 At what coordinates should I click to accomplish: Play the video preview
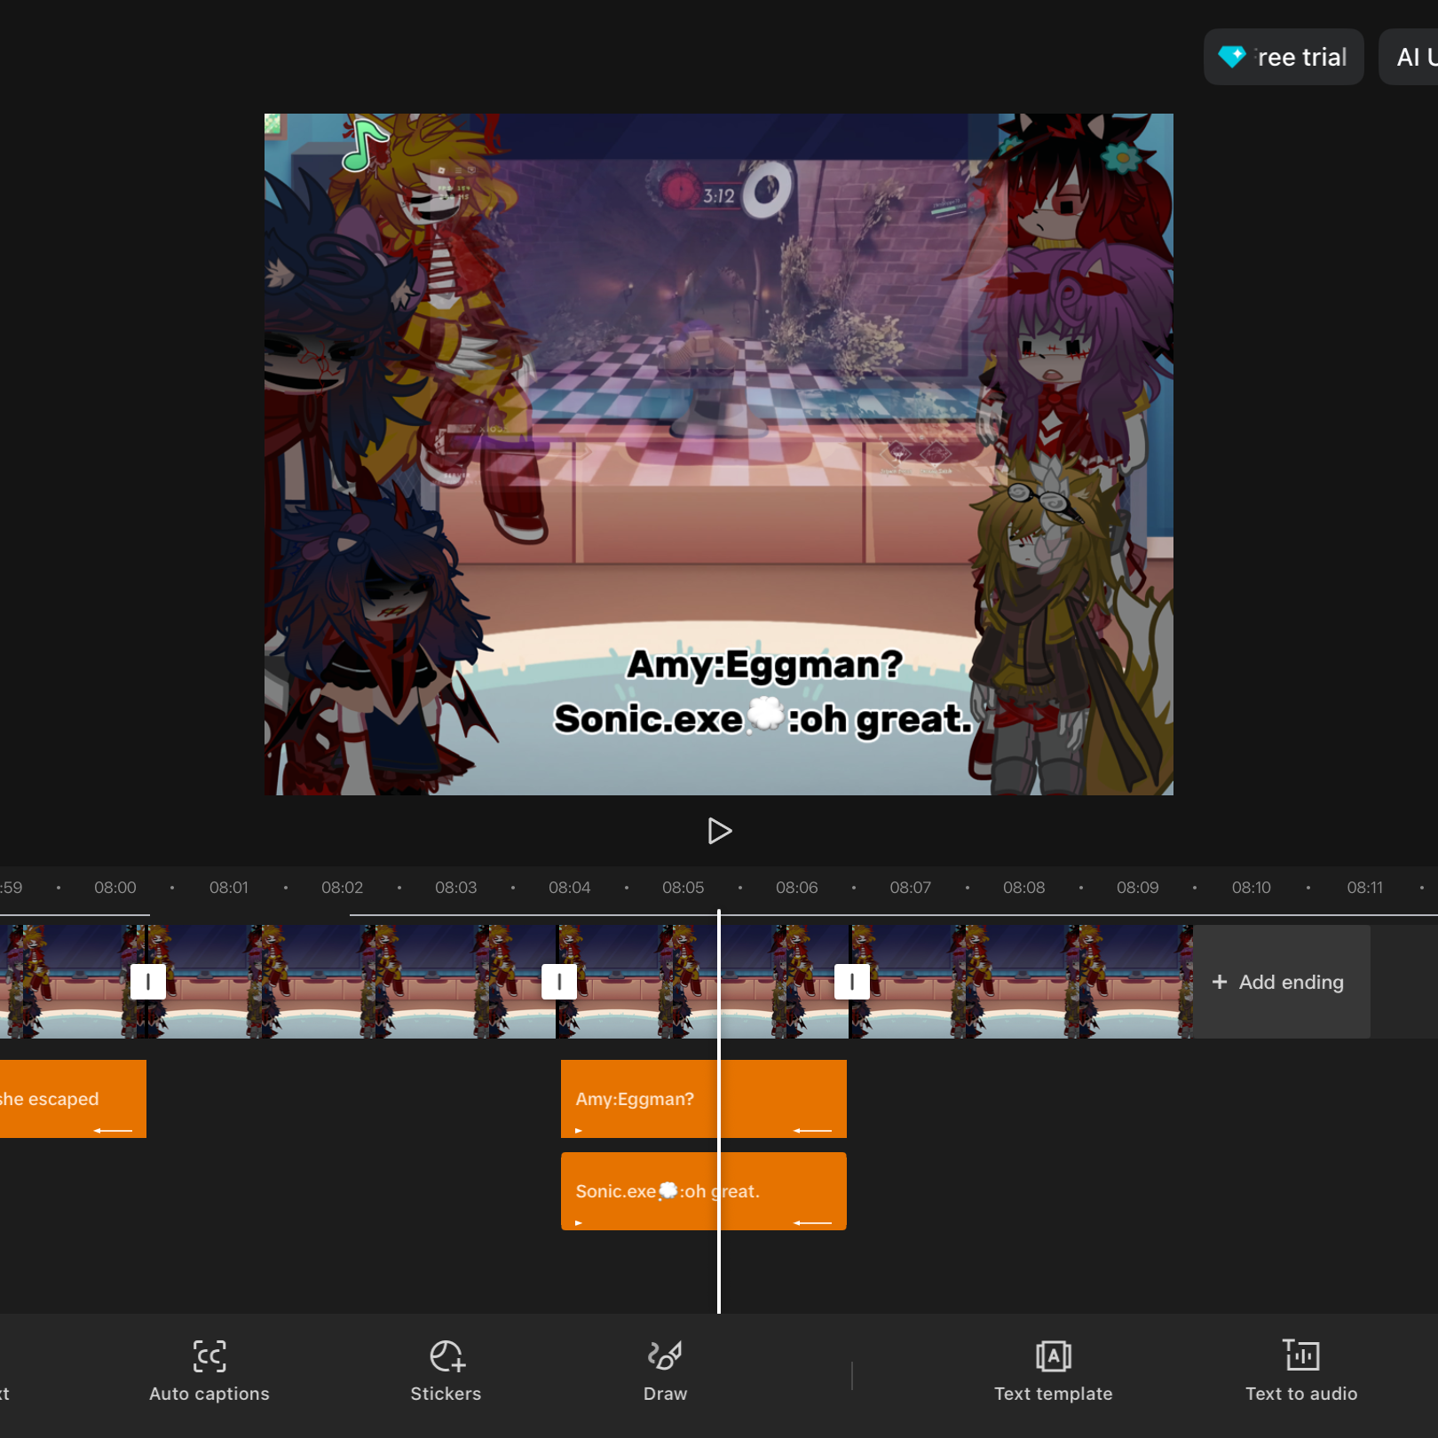(719, 831)
